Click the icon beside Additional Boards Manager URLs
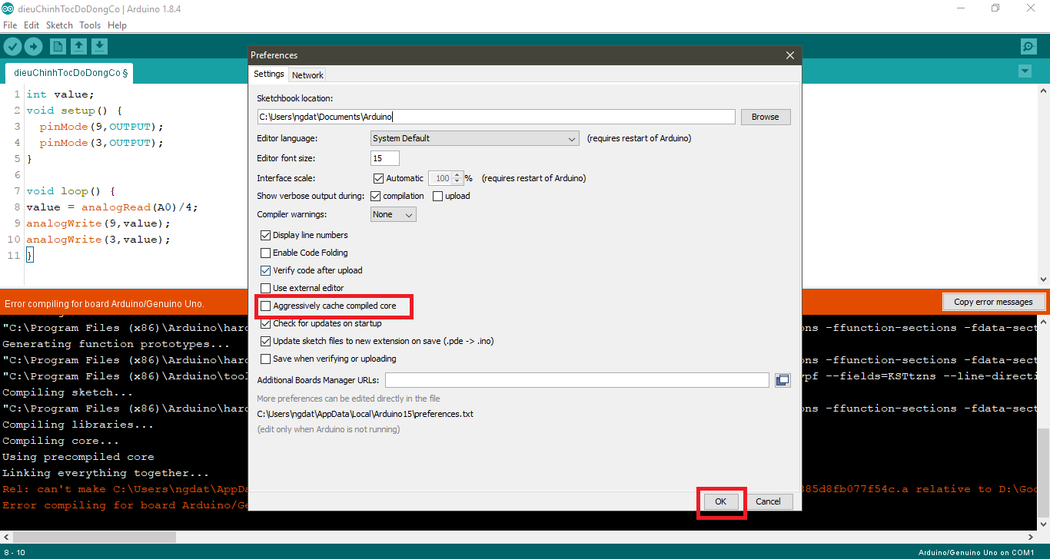Image resolution: width=1050 pixels, height=559 pixels. coord(783,379)
